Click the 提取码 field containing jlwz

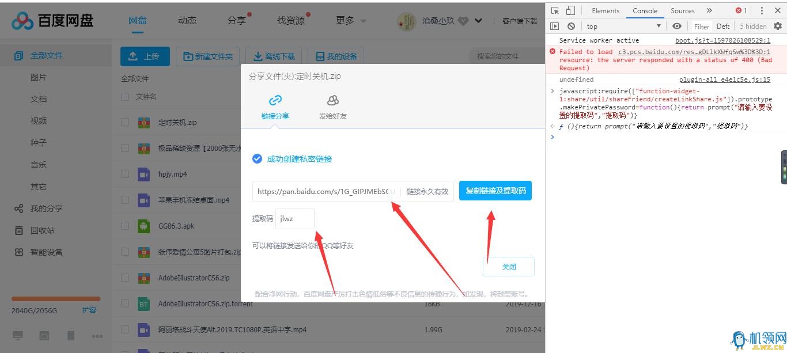click(x=295, y=218)
